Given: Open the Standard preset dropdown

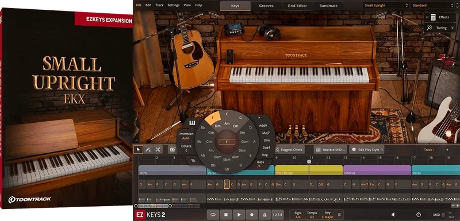Looking at the screenshot, I should tap(432, 5).
